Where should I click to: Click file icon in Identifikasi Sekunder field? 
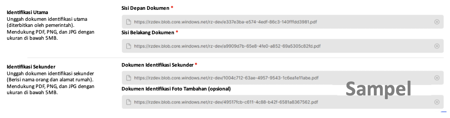pyautogui.click(x=129, y=78)
